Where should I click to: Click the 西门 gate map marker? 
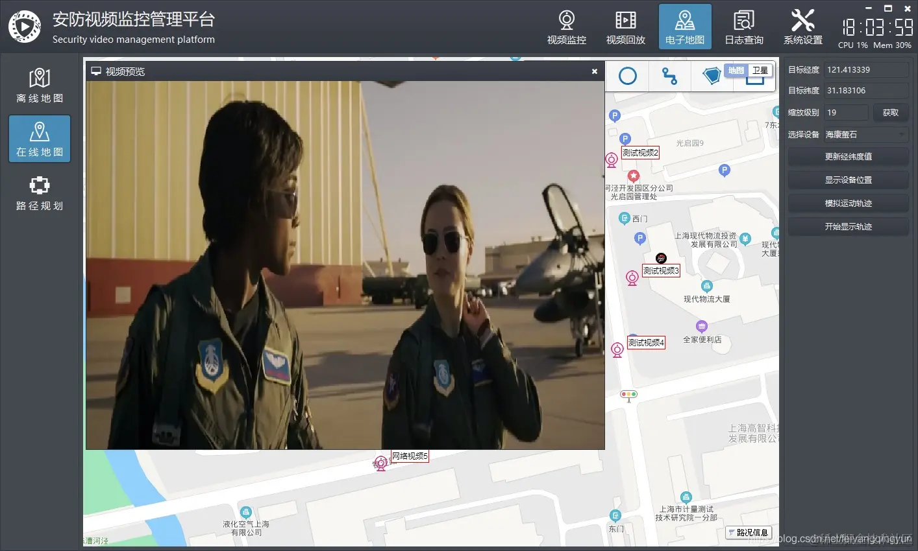[625, 218]
